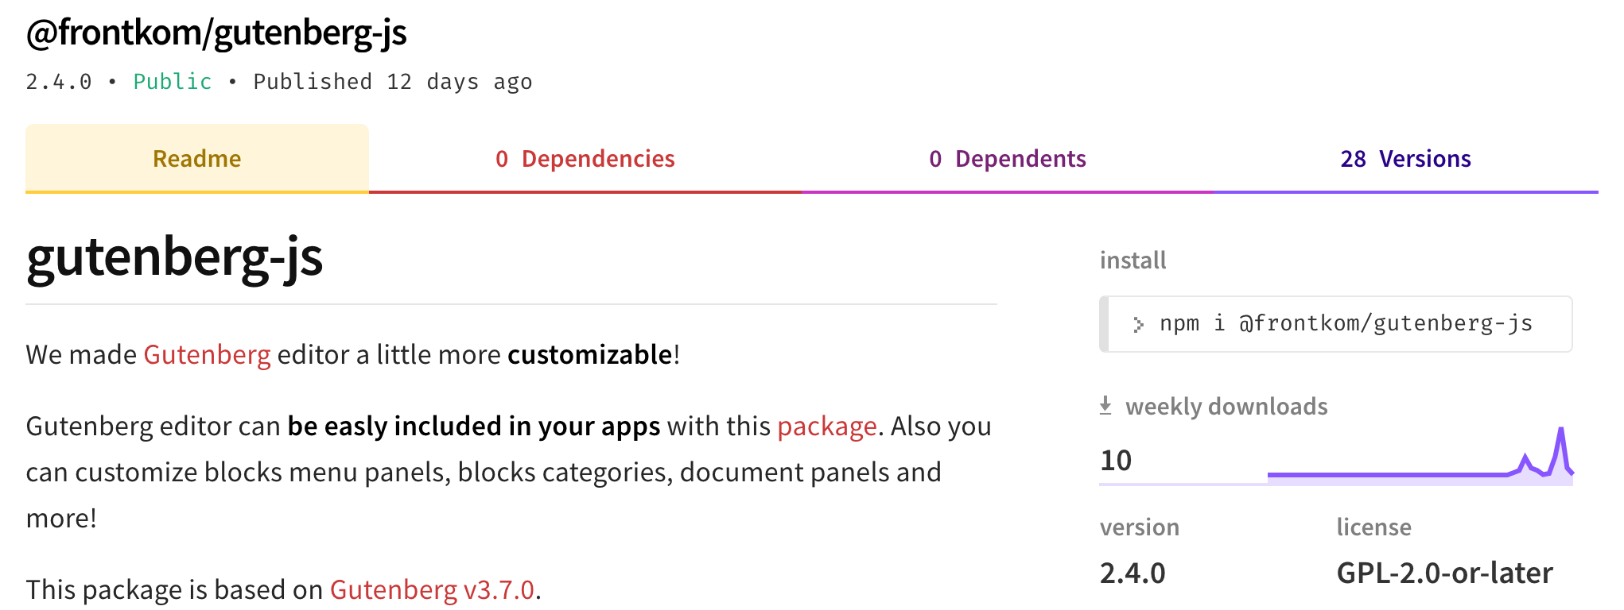
Task: Click the Published 12 days ago text
Action: 393,82
